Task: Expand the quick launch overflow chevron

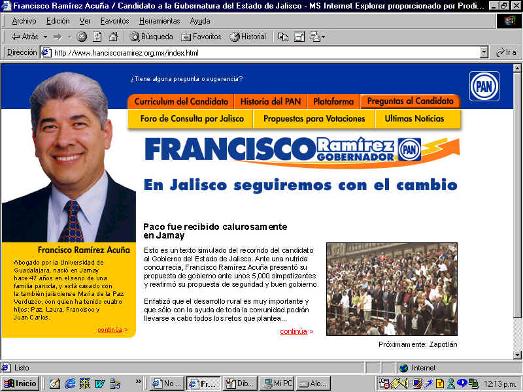Action: 138,382
